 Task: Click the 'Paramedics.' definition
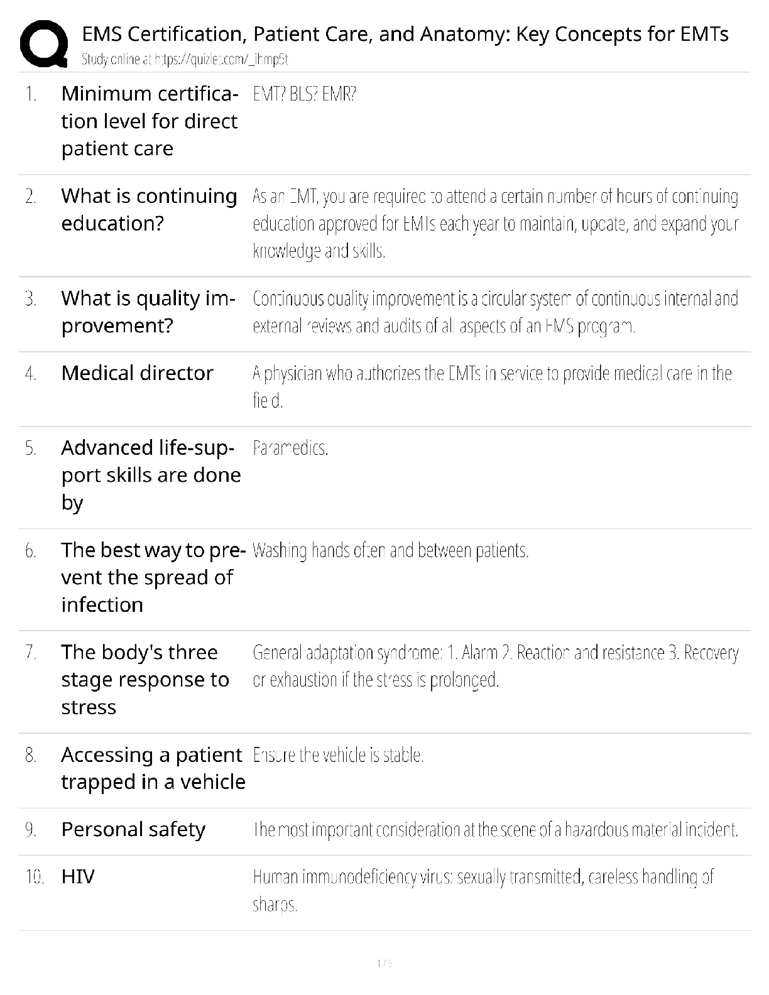coord(290,449)
